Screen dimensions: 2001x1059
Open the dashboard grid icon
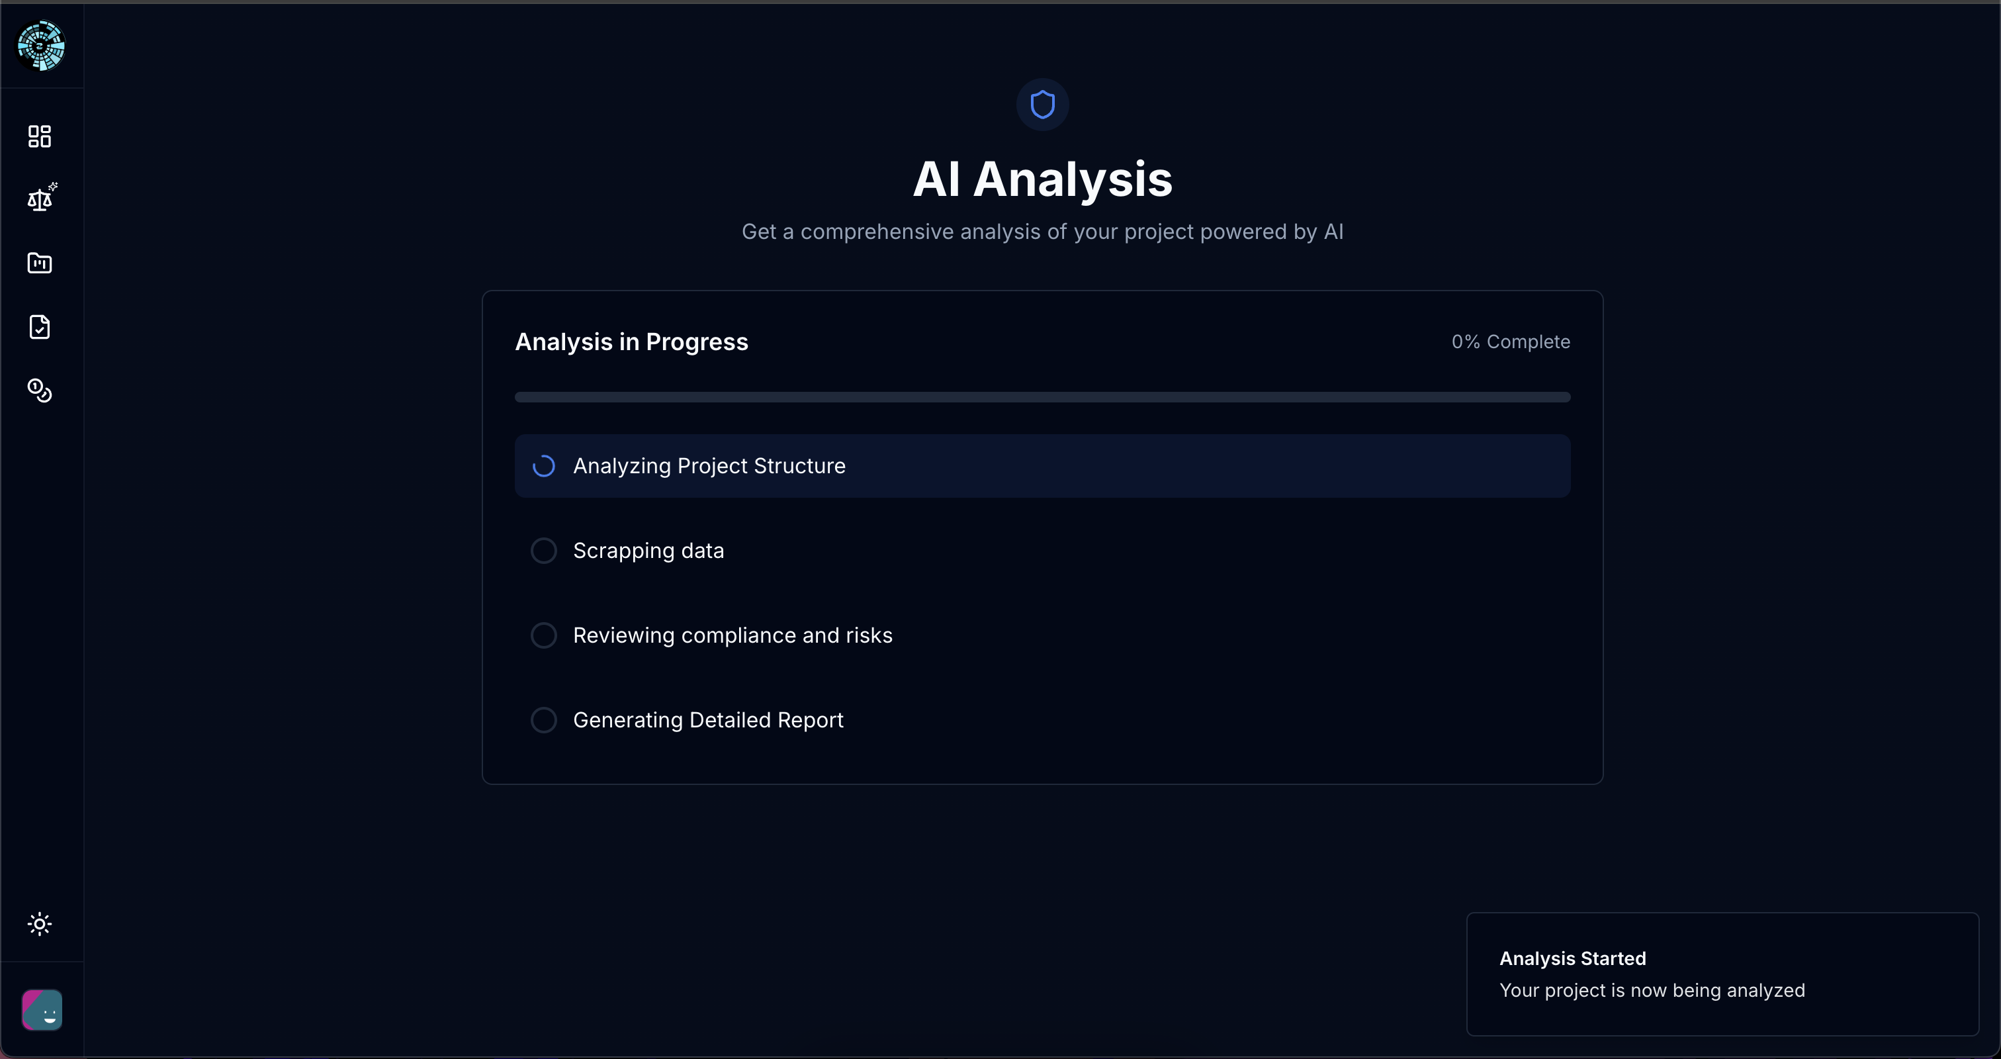point(40,136)
